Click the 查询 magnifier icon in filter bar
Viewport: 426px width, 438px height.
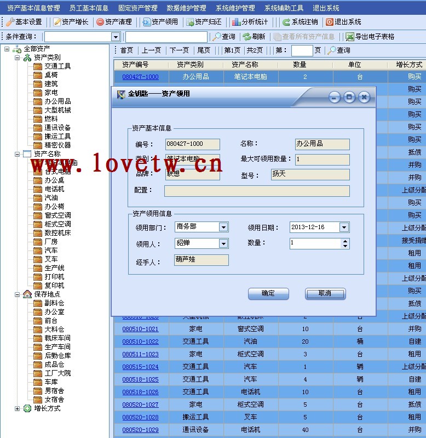tap(217, 37)
